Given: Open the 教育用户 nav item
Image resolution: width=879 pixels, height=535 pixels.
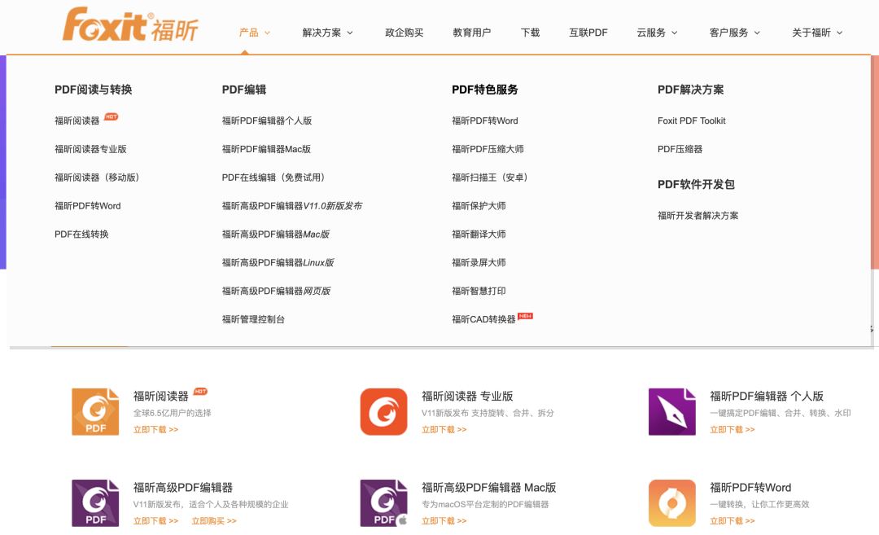Looking at the screenshot, I should (x=471, y=33).
